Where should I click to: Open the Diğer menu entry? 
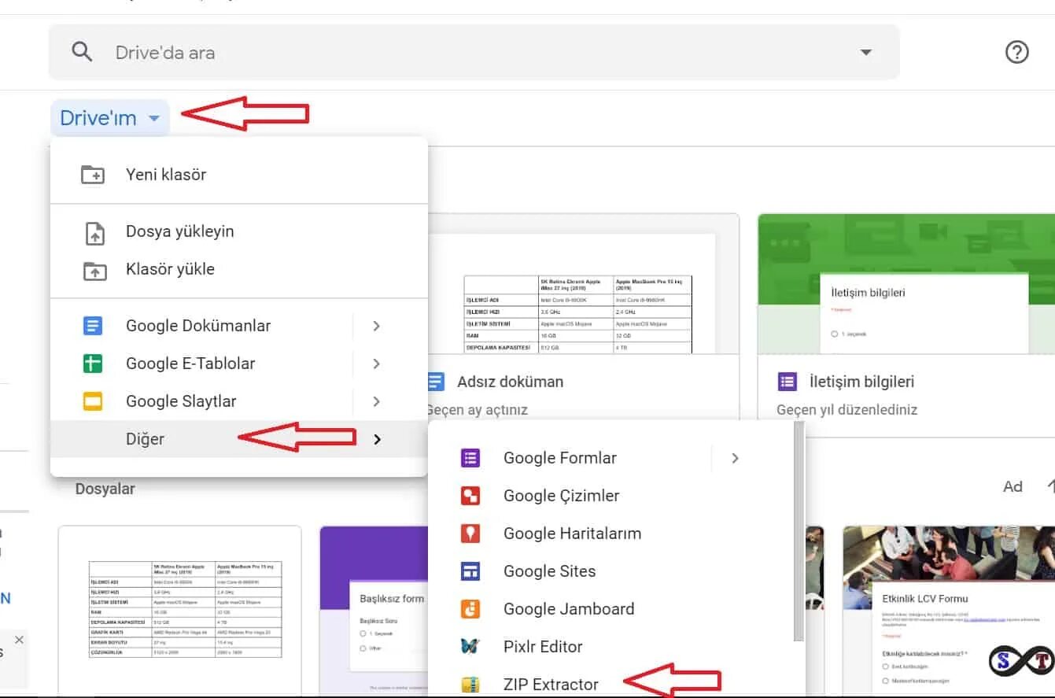point(239,439)
